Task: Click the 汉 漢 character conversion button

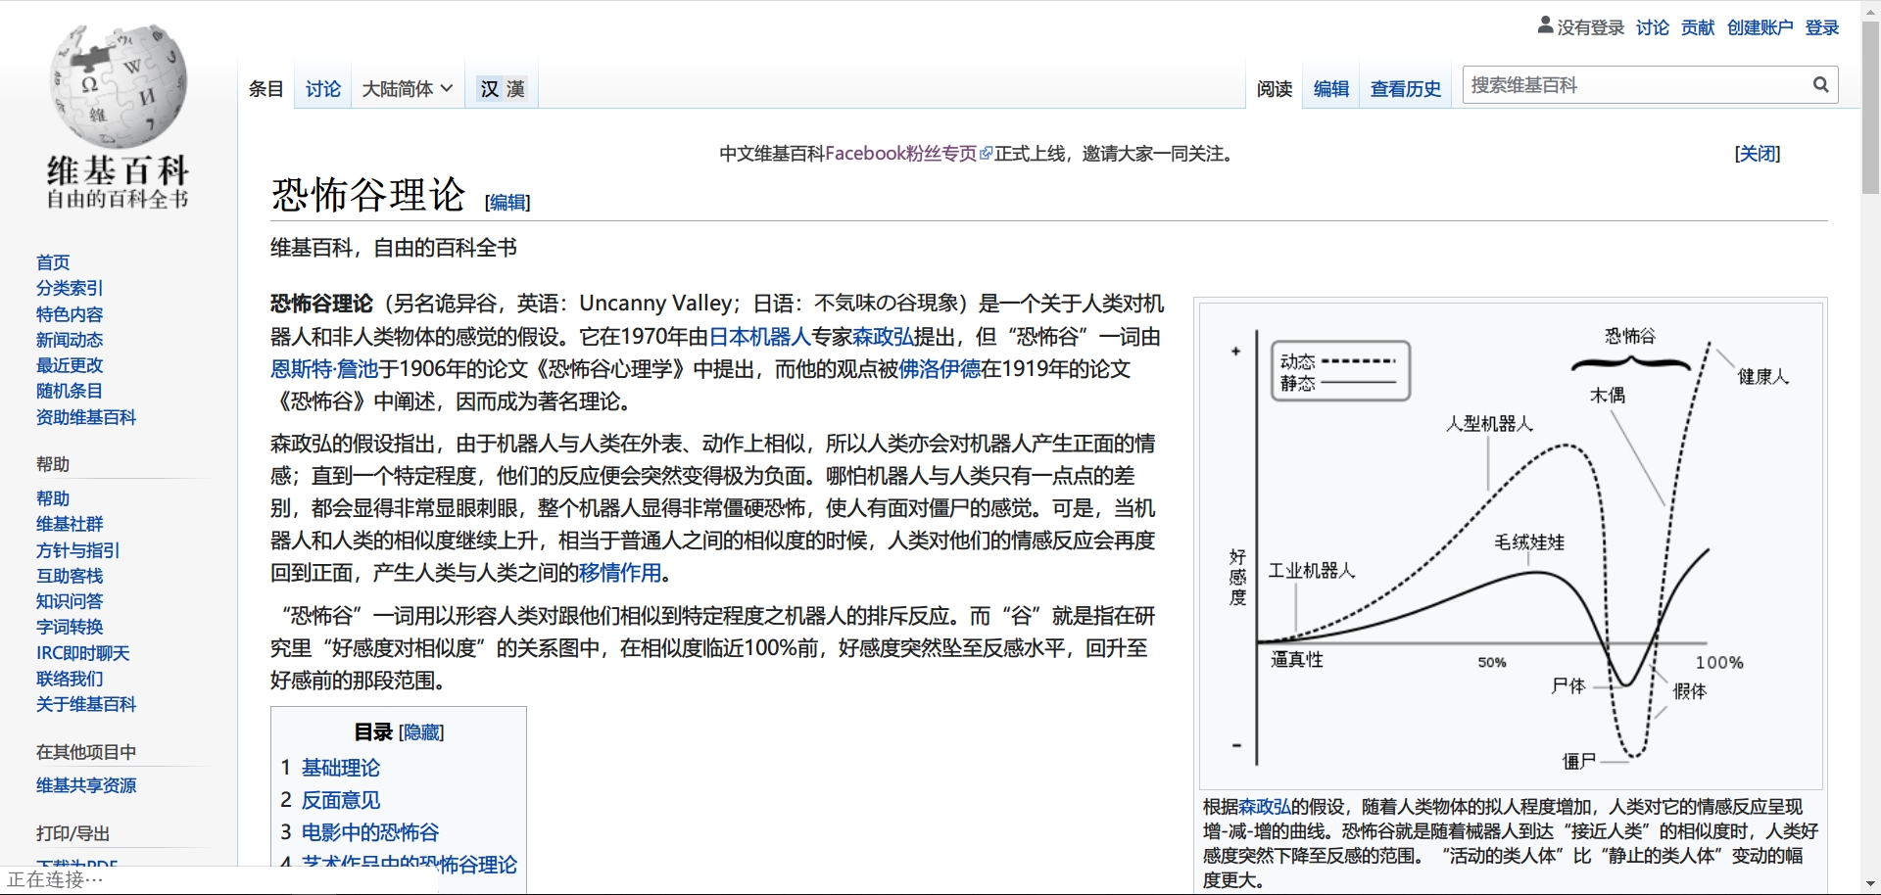Action: (x=502, y=89)
